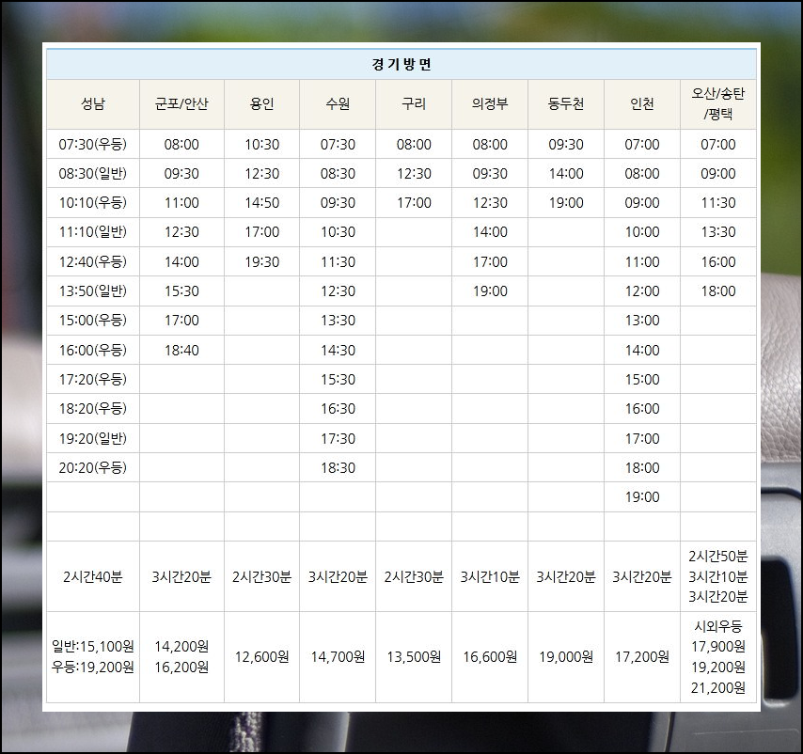Click the '14,700원' fare for 수원
Image resolution: width=803 pixels, height=754 pixels.
338,656
